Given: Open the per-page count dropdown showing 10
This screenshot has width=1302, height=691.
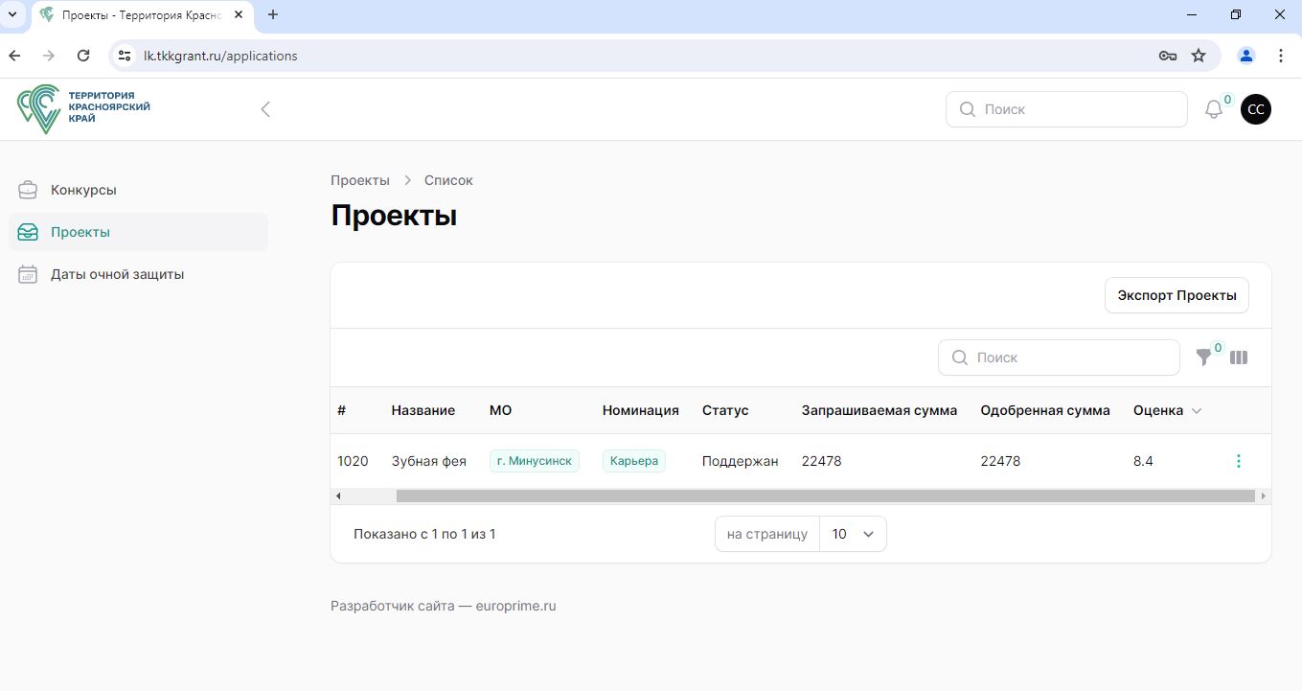Looking at the screenshot, I should 853,534.
